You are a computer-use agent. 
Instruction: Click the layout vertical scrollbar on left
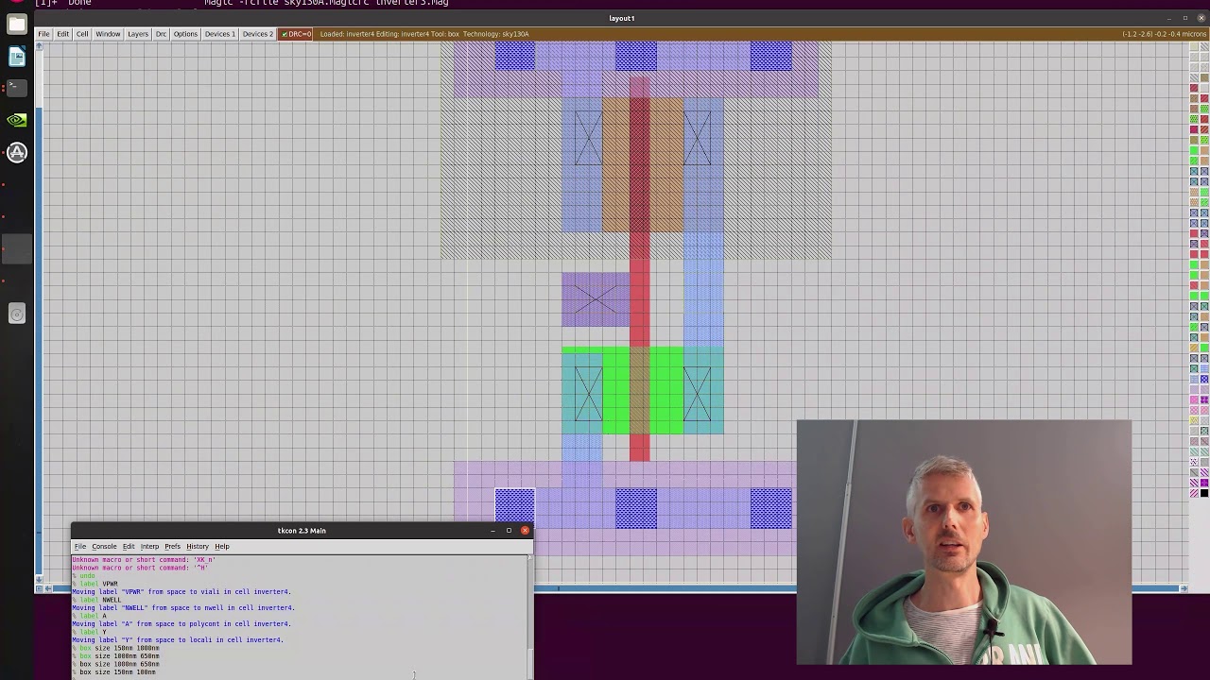point(40,312)
